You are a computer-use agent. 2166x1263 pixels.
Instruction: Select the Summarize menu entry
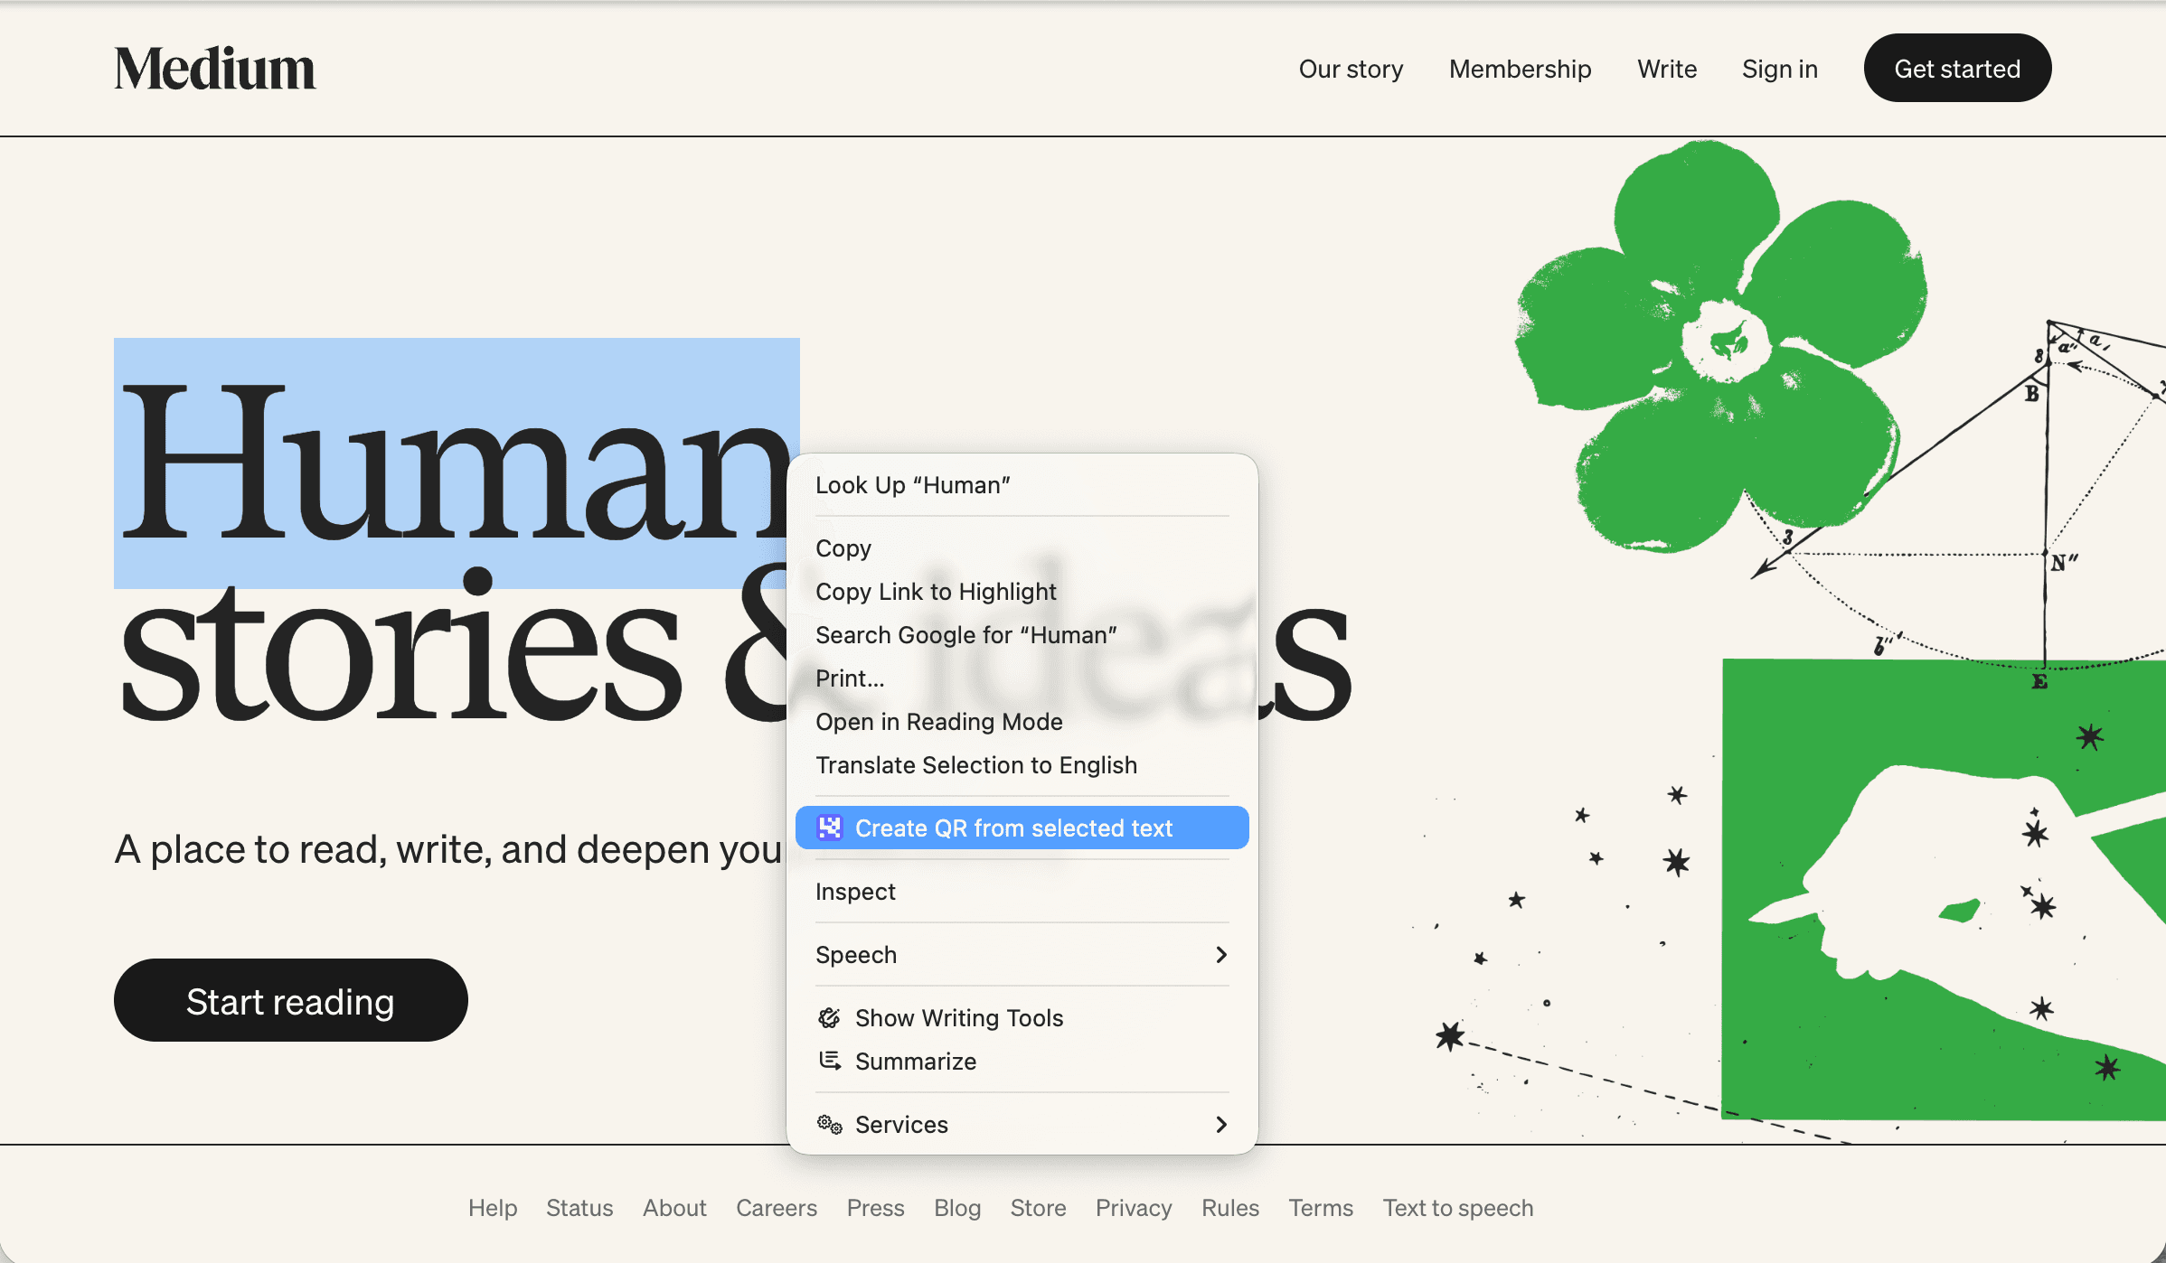tap(1022, 1062)
